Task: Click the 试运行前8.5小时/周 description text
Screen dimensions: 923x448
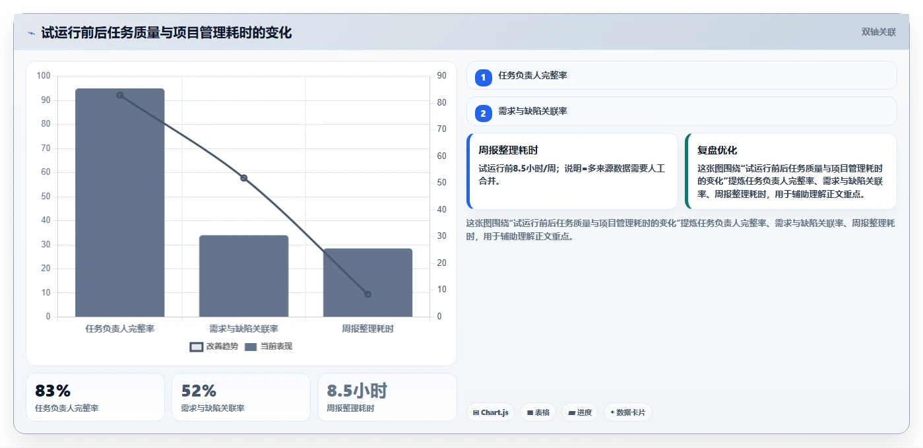Action: point(571,175)
